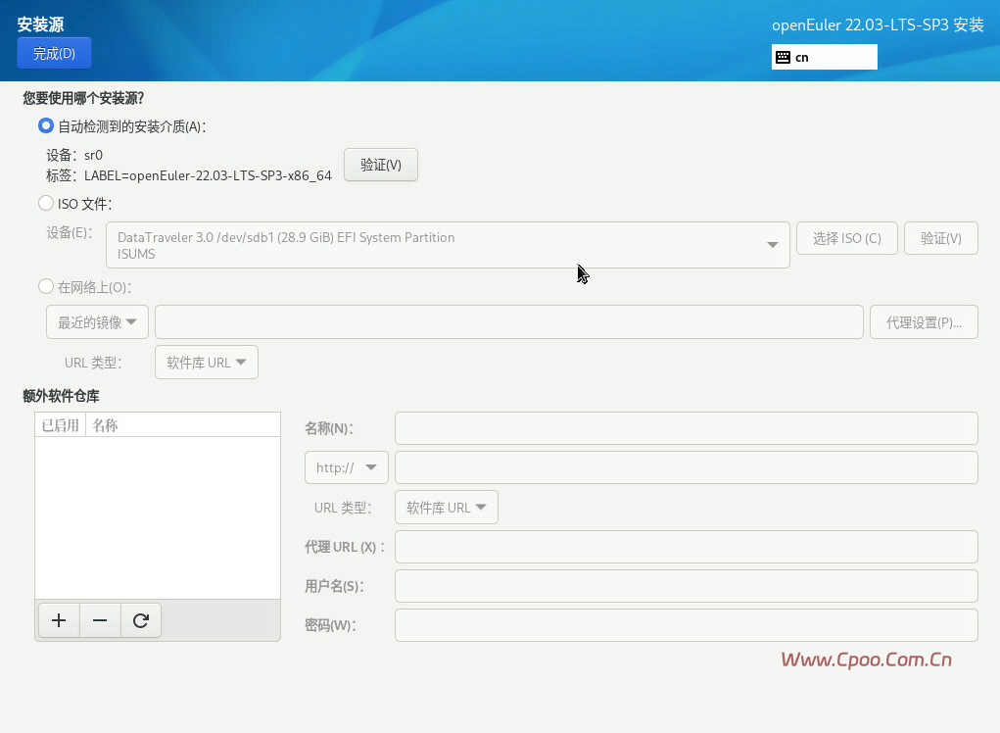The height and width of the screenshot is (733, 1000).
Task: Click the openEuler 22.03-LTS-SP3 安装 title
Action: 878,24
